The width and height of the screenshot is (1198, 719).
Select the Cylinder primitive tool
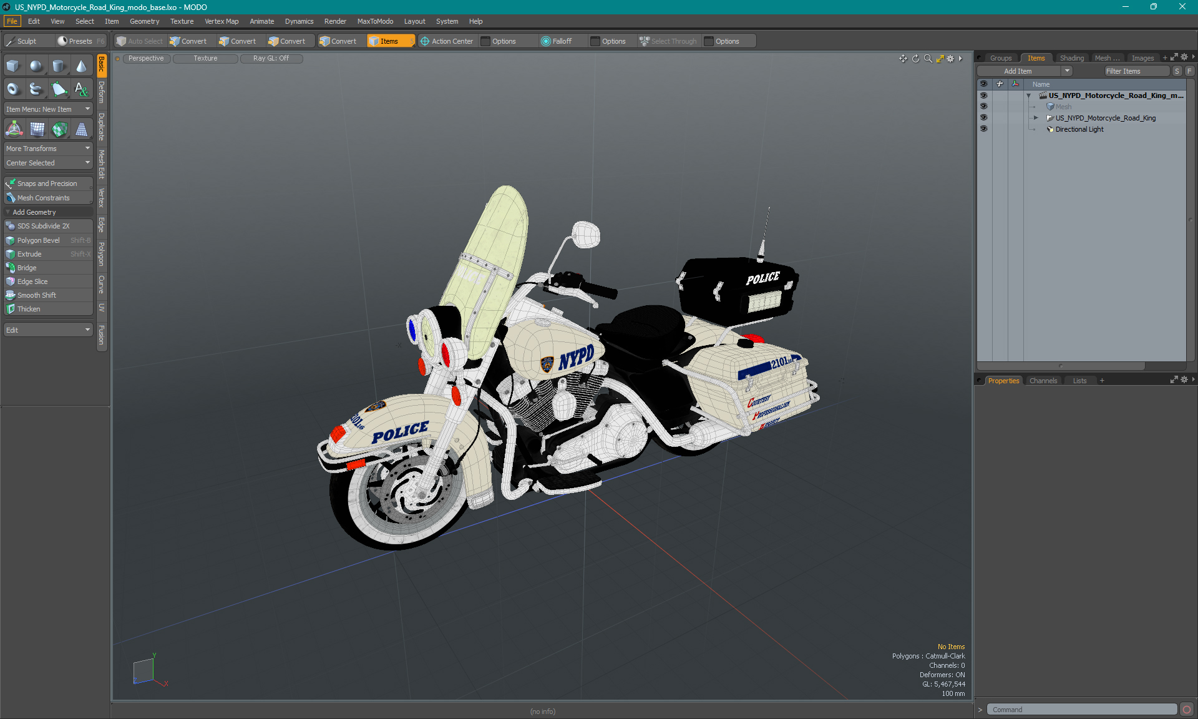(x=59, y=66)
